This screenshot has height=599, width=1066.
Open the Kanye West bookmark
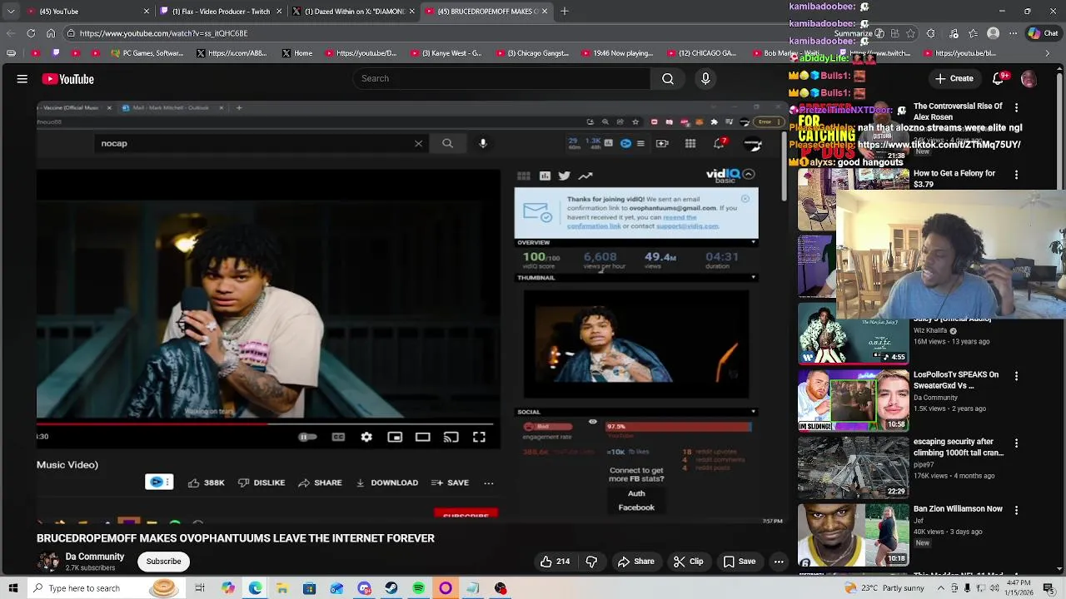446,53
